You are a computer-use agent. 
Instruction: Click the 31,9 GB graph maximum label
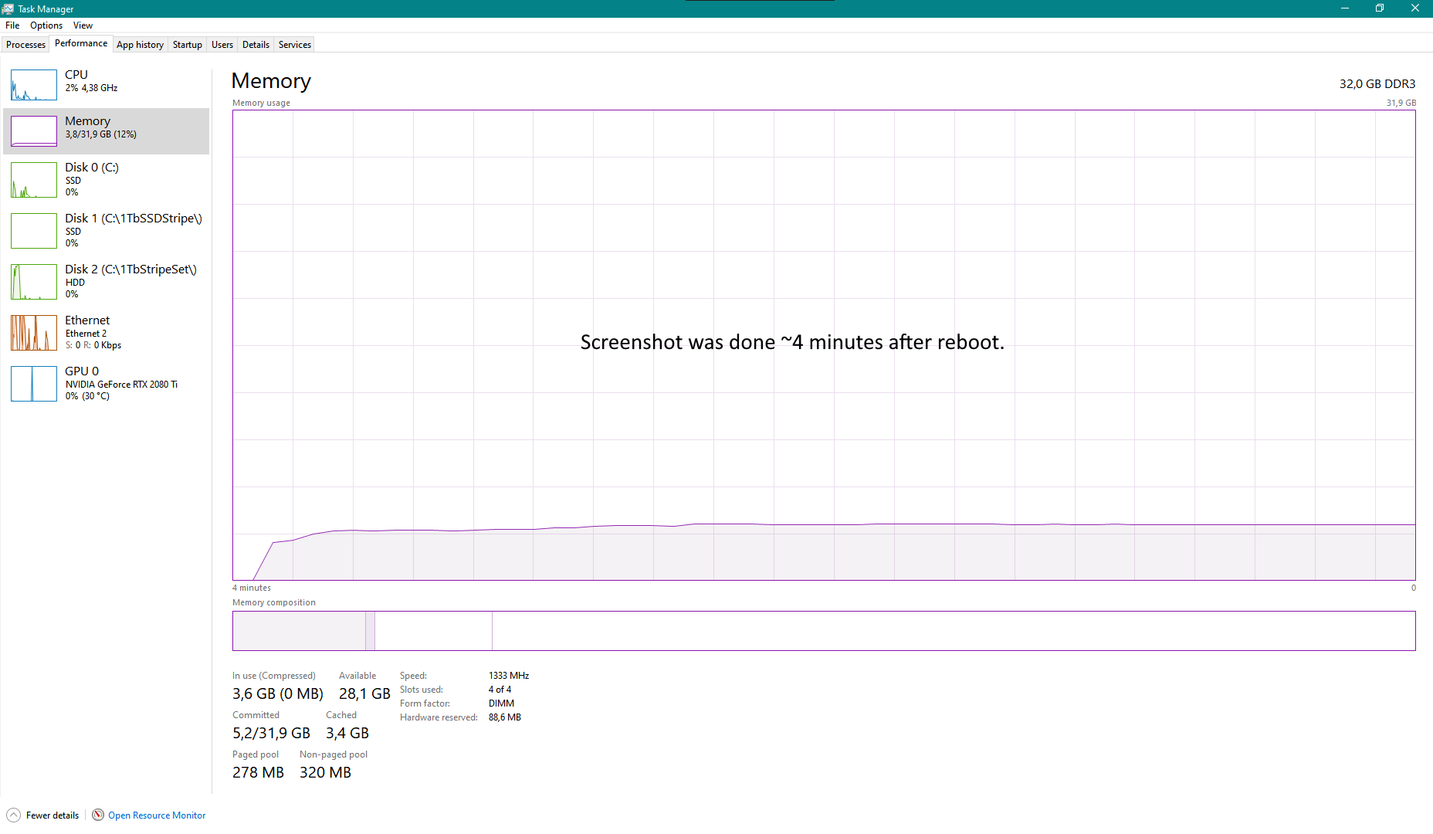click(1401, 103)
